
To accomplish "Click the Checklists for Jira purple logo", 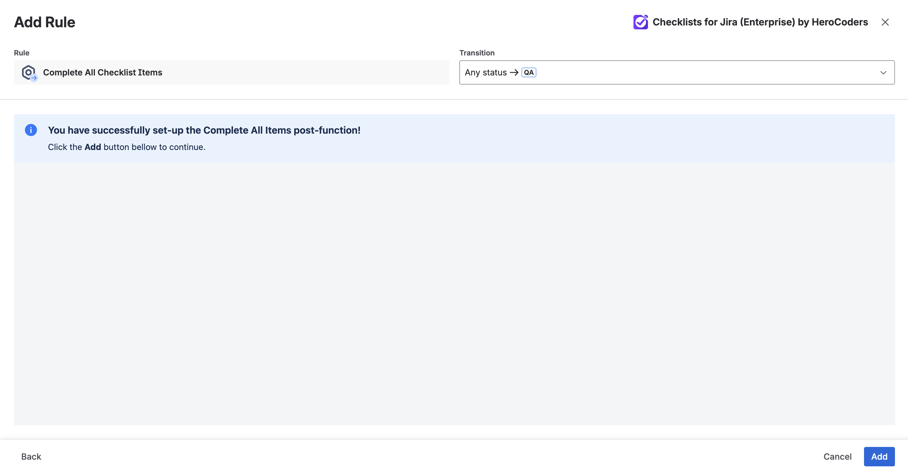I will (640, 22).
